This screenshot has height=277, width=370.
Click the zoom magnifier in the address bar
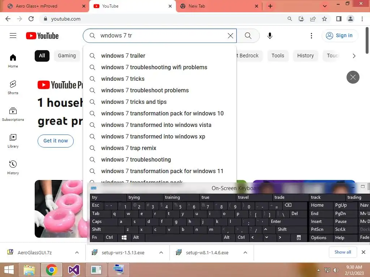point(289,19)
